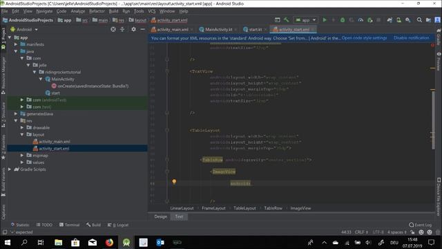Open the app run configuration dropdown
This screenshot has width=442, height=249.
point(305,20)
